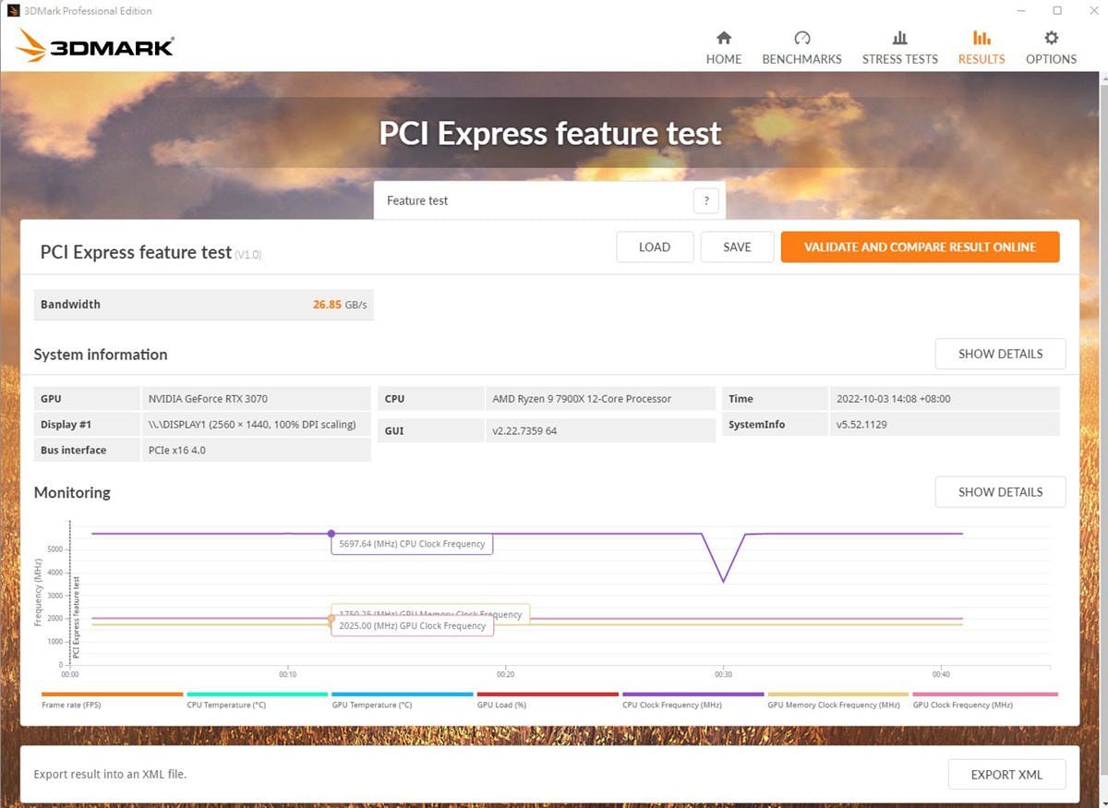This screenshot has width=1108, height=808.
Task: Click the 3DMark title bar app icon
Action: tap(13, 11)
